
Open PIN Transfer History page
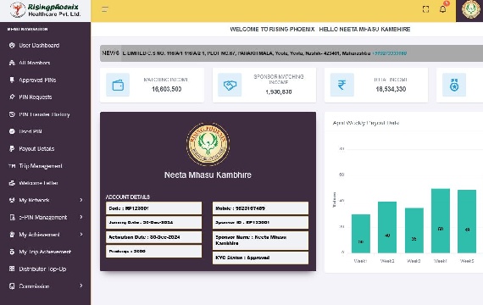(44, 114)
